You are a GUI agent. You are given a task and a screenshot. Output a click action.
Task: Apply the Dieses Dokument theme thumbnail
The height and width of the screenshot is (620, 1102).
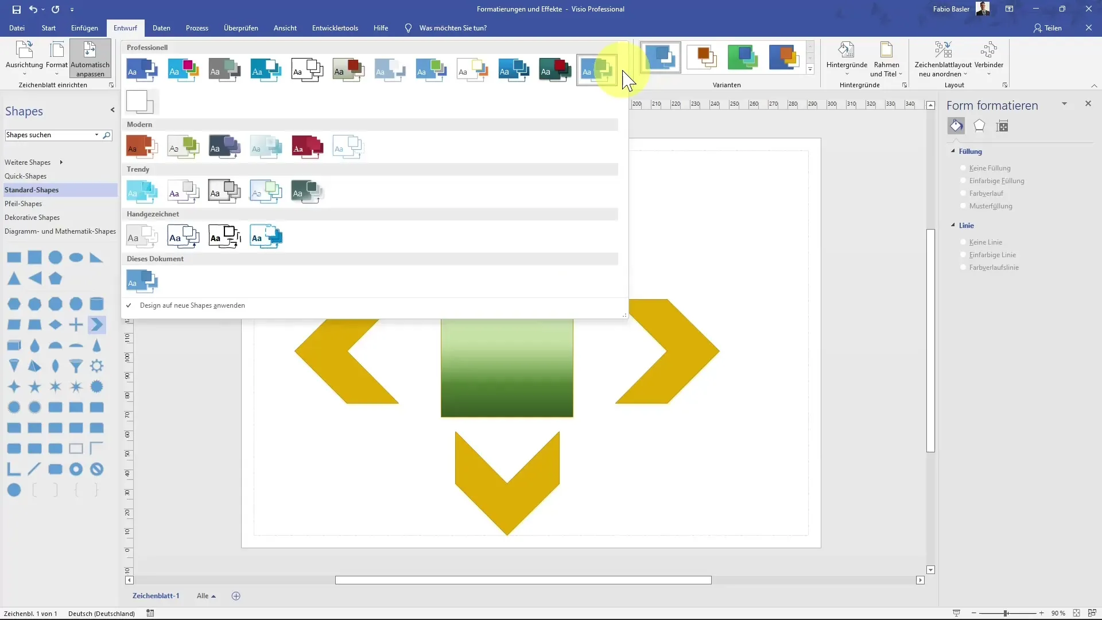142,281
